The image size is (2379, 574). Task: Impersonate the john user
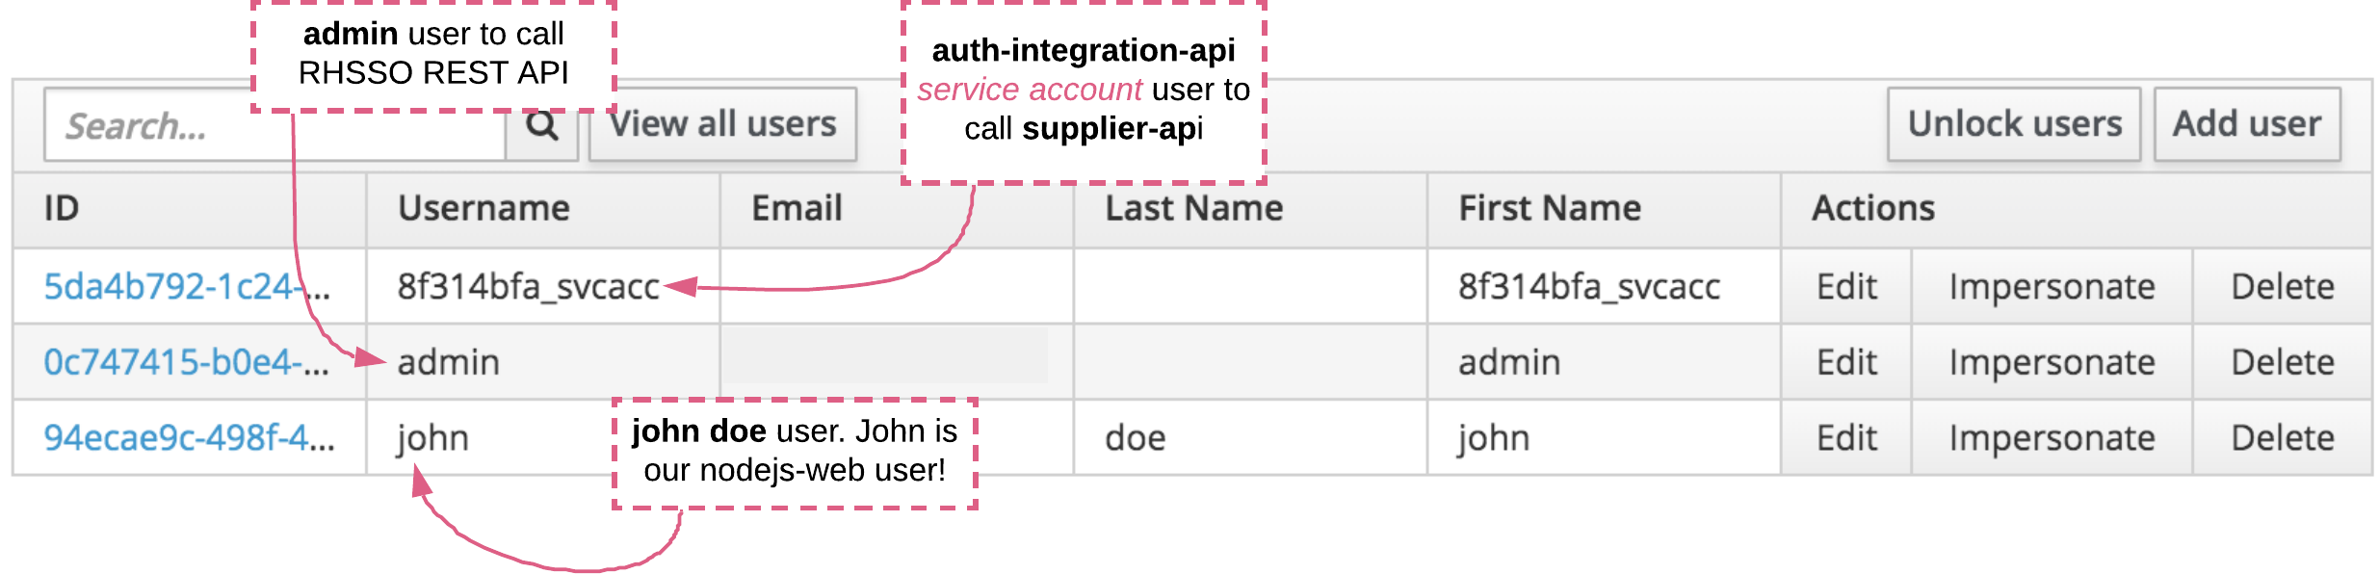(x=2052, y=438)
